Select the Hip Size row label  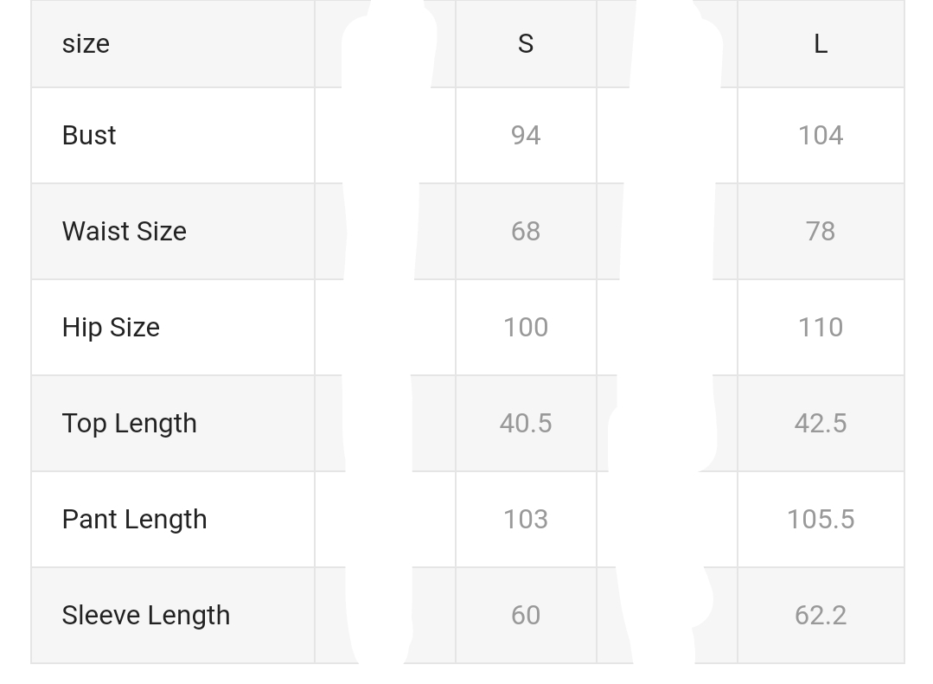coord(111,328)
